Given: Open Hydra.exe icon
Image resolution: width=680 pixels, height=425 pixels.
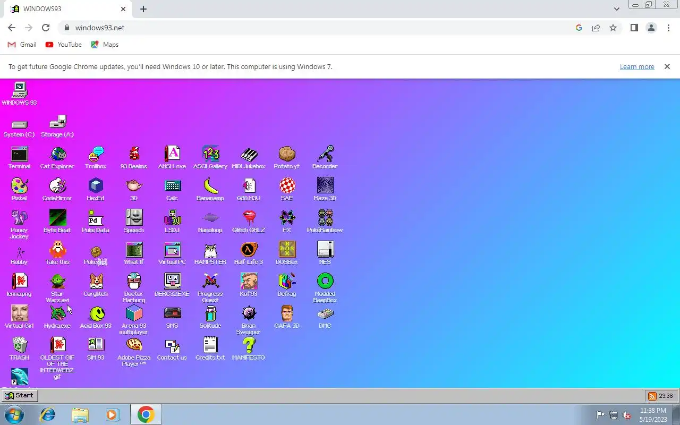Looking at the screenshot, I should 57,317.
